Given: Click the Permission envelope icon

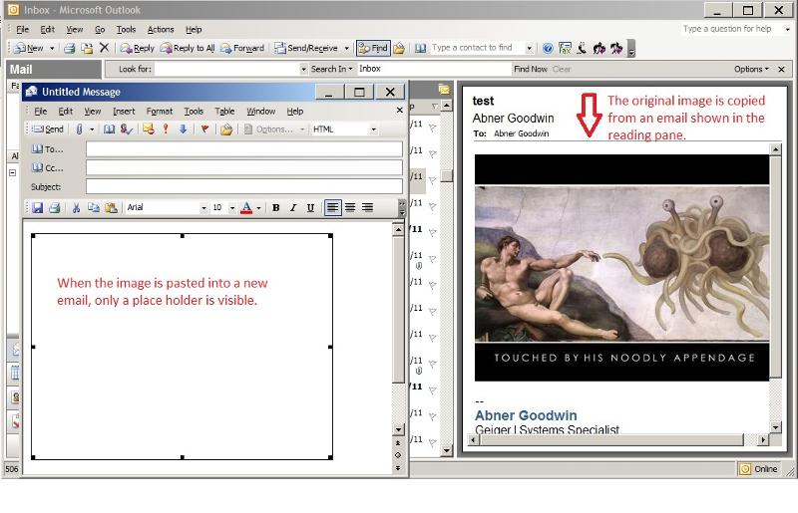Looking at the screenshot, I should pyautogui.click(x=148, y=129).
